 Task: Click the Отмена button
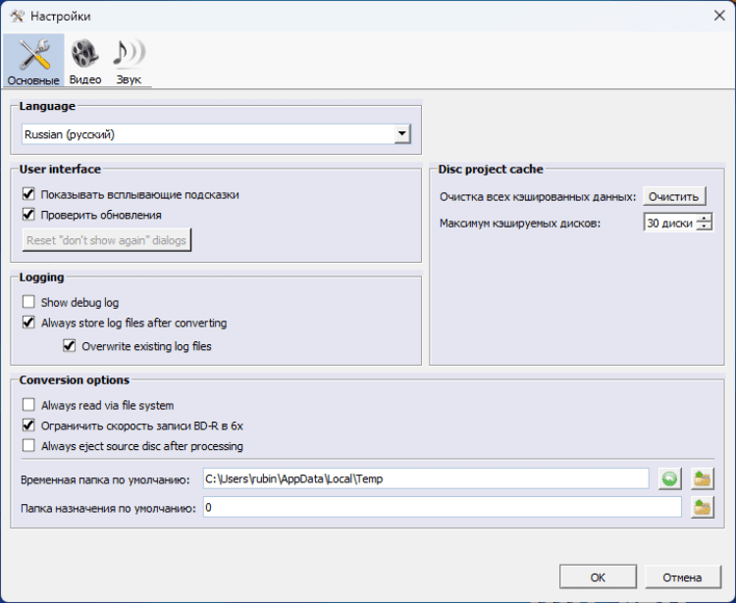[681, 577]
